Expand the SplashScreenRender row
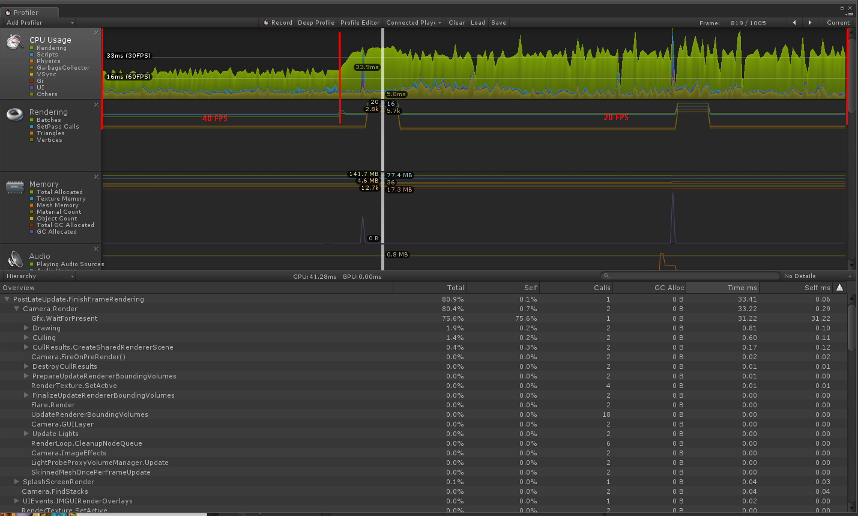The width and height of the screenshot is (858, 516). coord(17,482)
